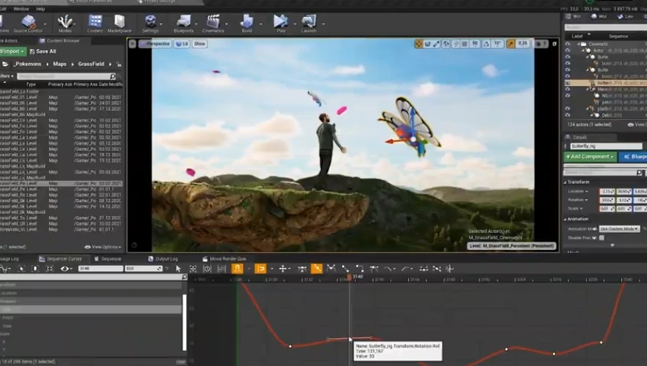Screen dimensions: 647x366
Task: Open the Window menu
Action: click(x=21, y=9)
